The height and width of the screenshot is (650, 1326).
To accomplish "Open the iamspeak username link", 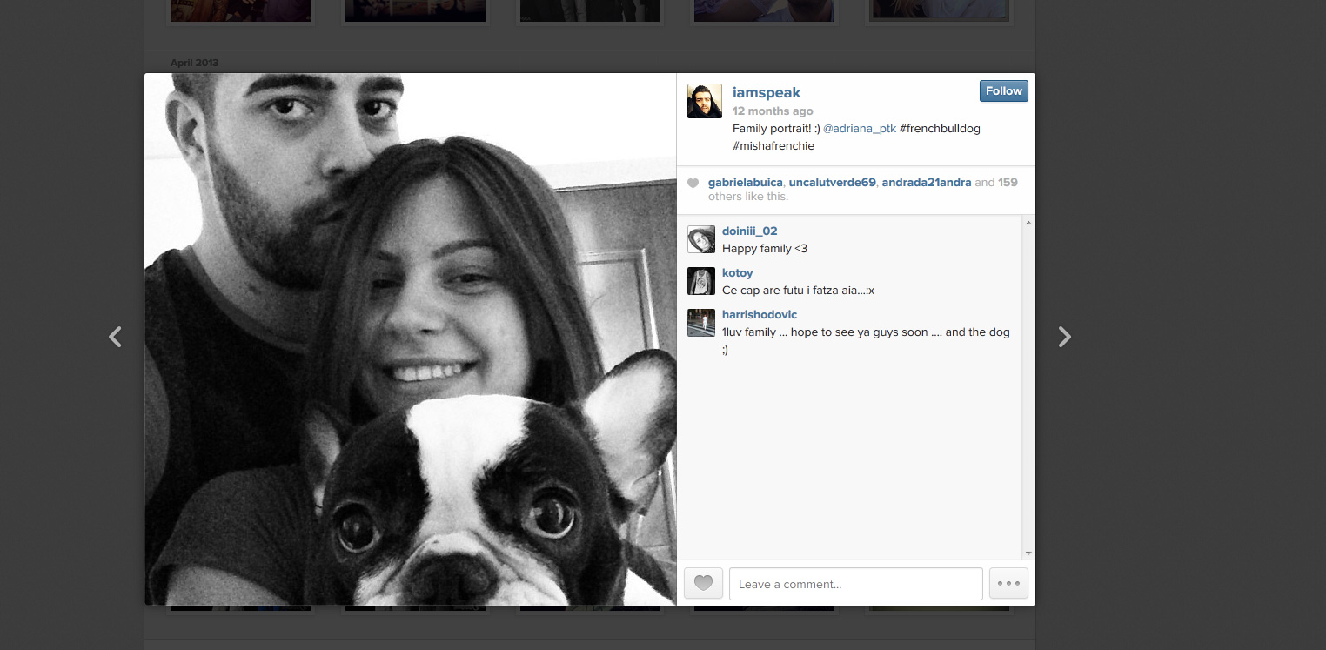I will pos(766,92).
